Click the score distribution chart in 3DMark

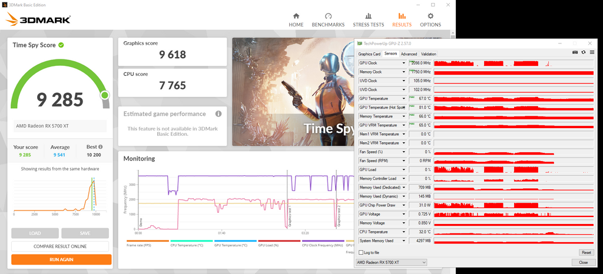[x=55, y=195]
